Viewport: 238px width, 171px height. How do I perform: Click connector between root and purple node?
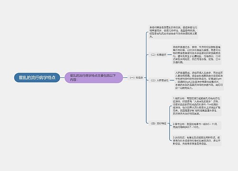[x=62, y=78]
